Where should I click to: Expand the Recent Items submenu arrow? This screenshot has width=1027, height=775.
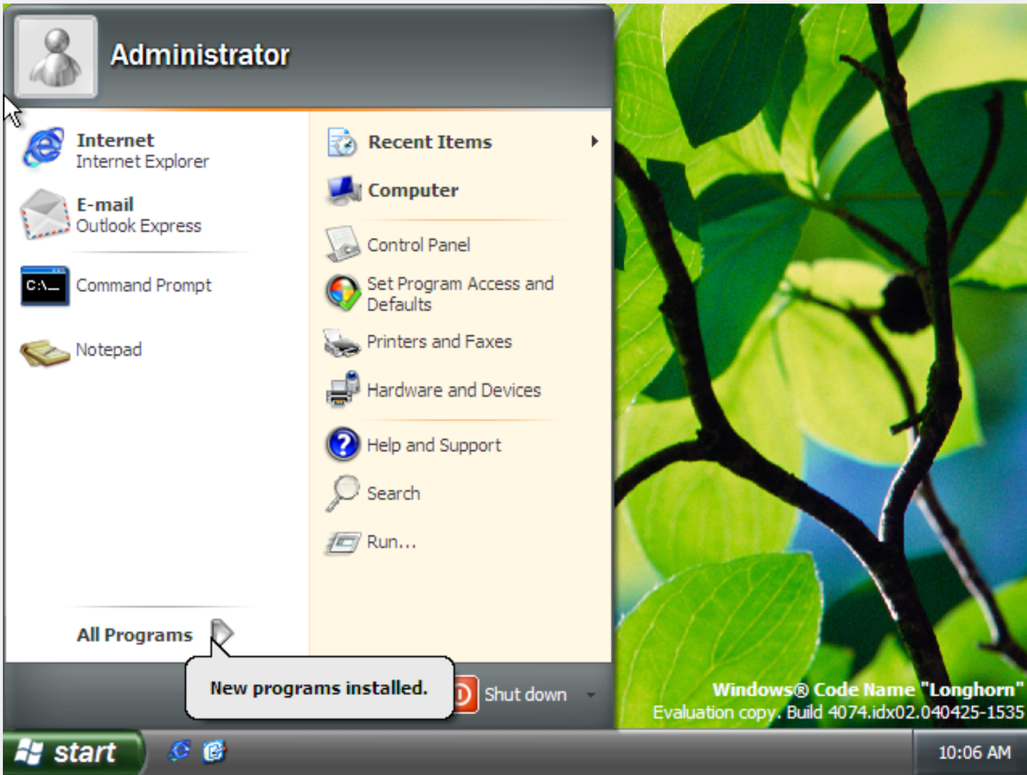(x=594, y=142)
